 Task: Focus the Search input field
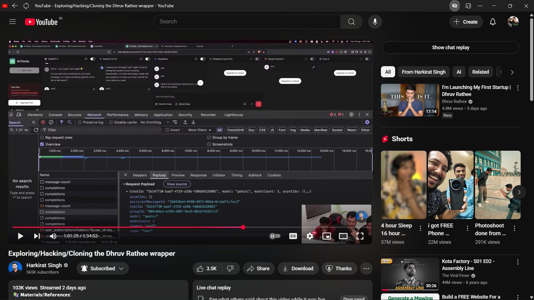(x=247, y=22)
